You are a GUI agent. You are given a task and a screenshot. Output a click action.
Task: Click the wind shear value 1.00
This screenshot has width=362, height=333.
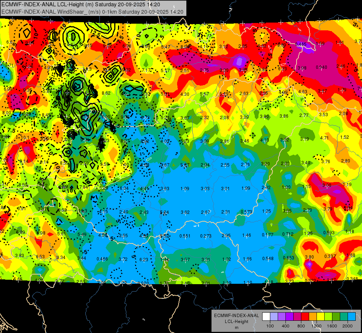(286, 187)
